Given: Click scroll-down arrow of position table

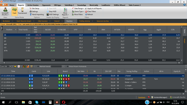Looking at the screenshot, I should [181, 60].
